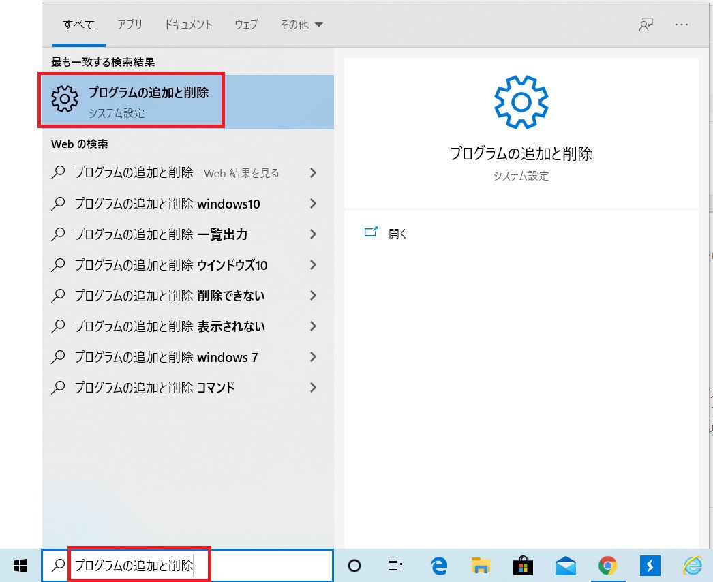Open Task View from the taskbar

point(395,565)
